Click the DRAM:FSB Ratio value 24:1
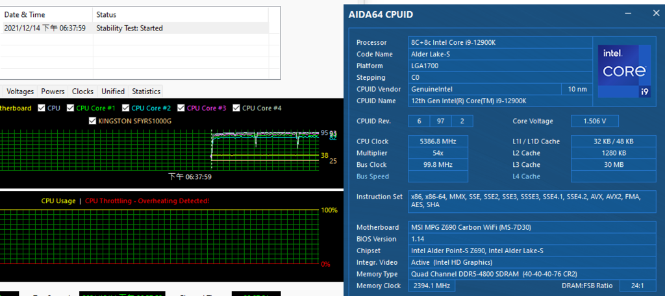Image resolution: width=665 pixels, height=296 pixels. coord(638,286)
